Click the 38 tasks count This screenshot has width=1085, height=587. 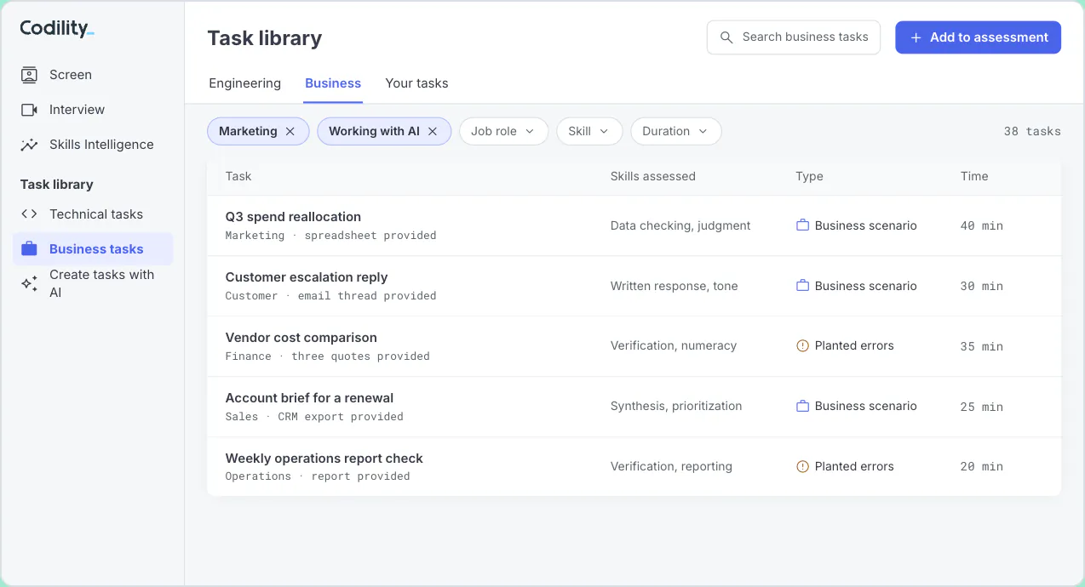[x=1032, y=131]
